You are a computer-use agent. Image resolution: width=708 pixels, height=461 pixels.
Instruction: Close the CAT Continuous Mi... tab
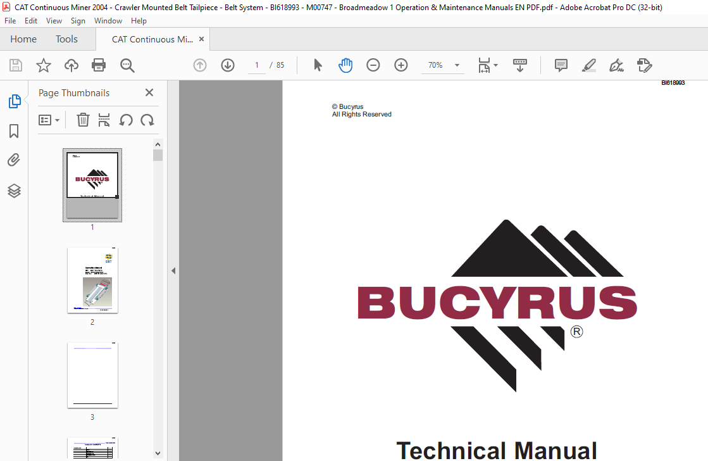[x=201, y=39]
